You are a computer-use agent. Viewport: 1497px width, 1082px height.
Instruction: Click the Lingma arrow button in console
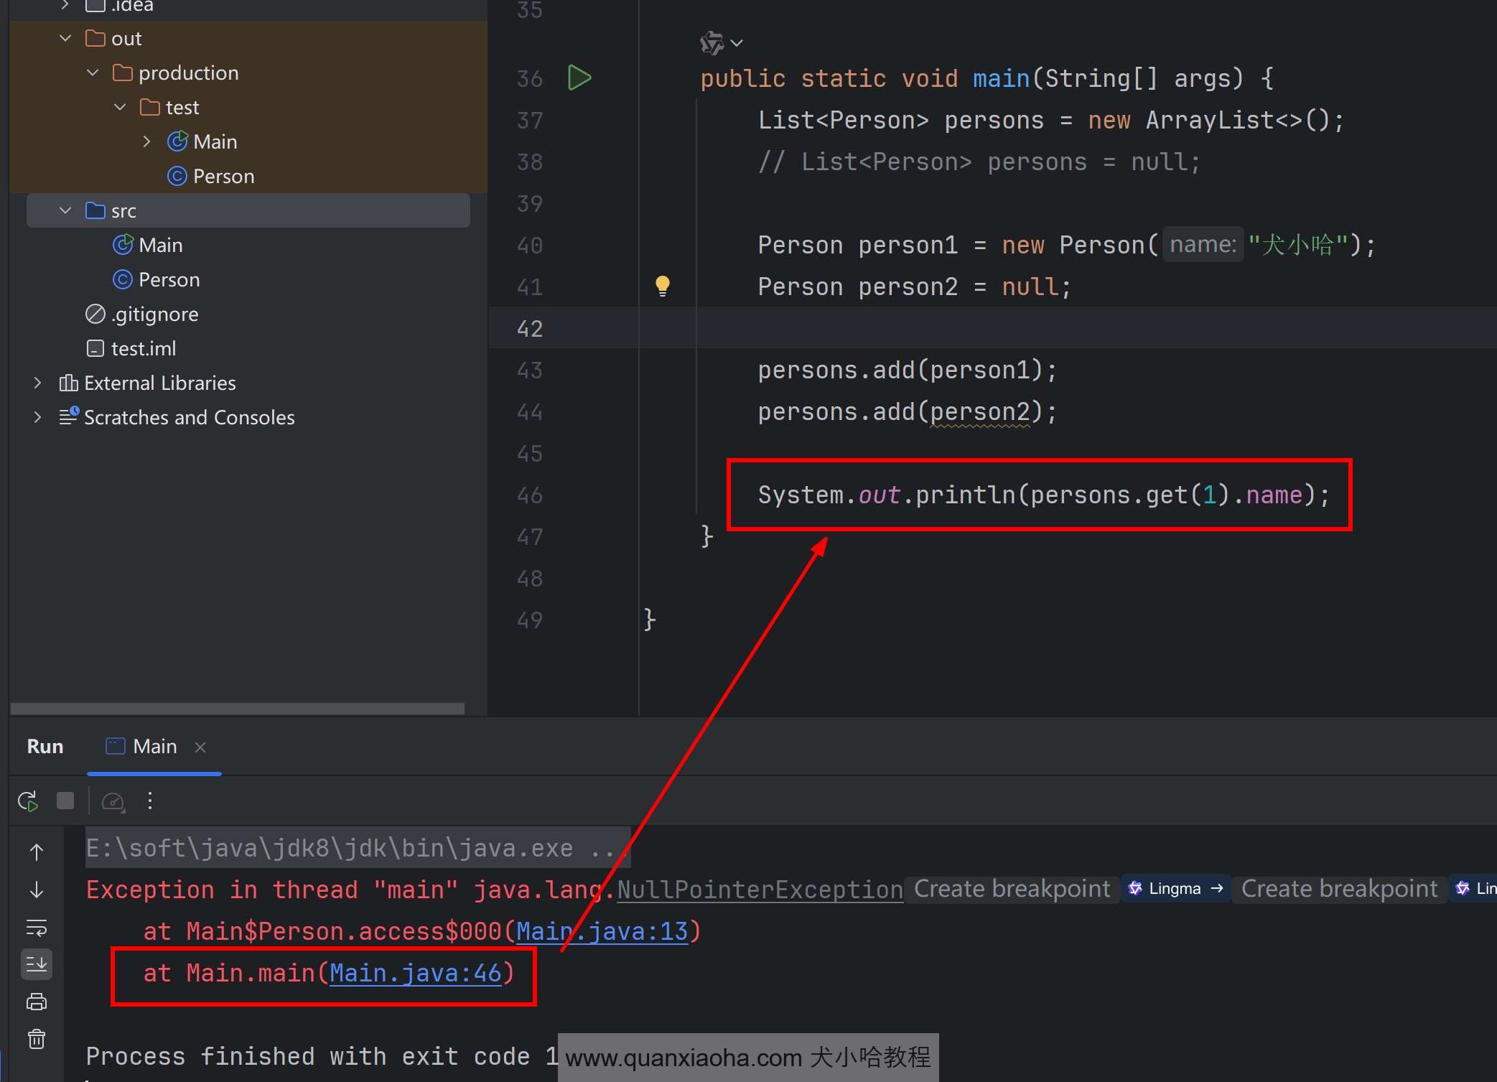click(x=1176, y=889)
